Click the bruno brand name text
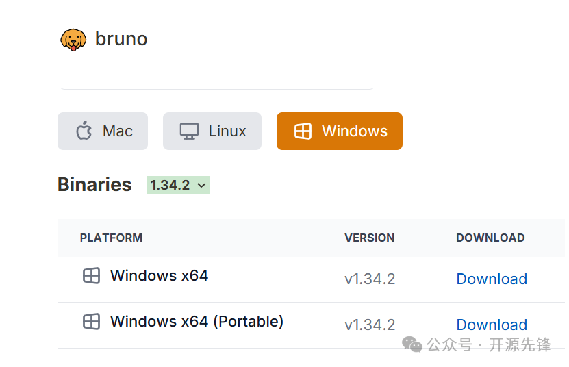Viewport: 569px width, 367px height. [121, 39]
